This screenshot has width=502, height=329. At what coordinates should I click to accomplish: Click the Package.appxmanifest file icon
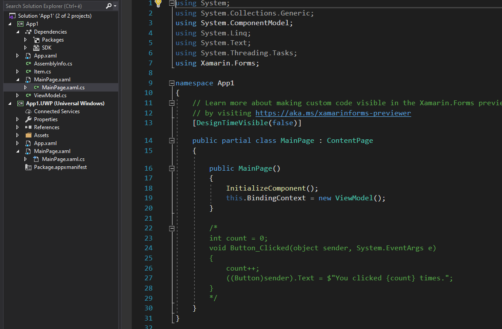tap(29, 167)
